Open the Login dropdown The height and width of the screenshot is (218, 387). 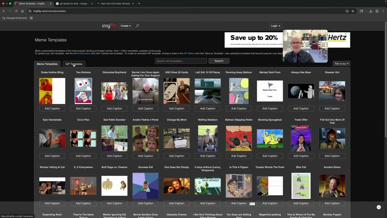coord(275,26)
